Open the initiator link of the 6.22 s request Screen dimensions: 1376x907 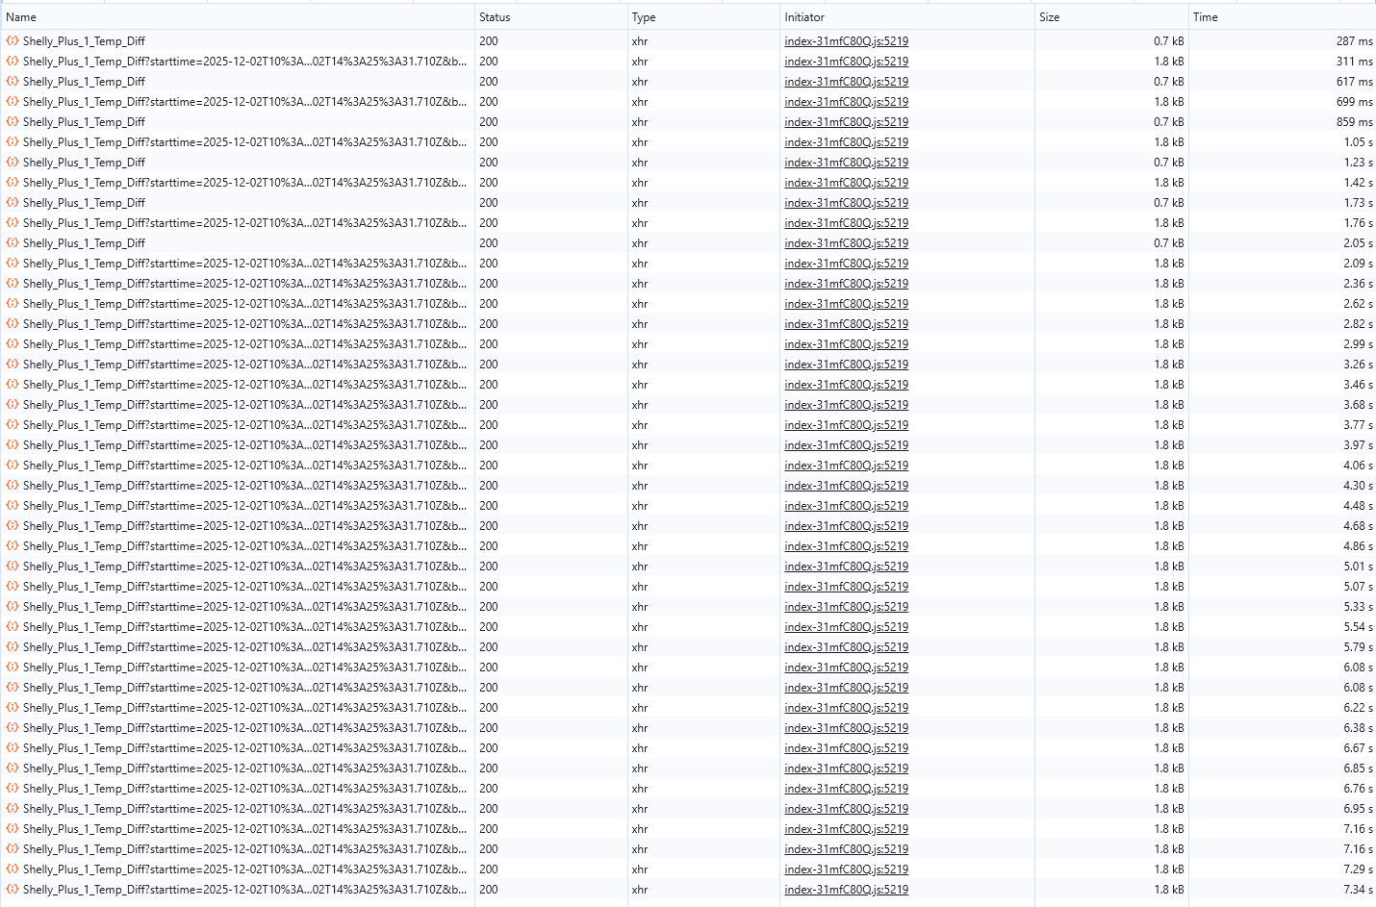tap(846, 708)
